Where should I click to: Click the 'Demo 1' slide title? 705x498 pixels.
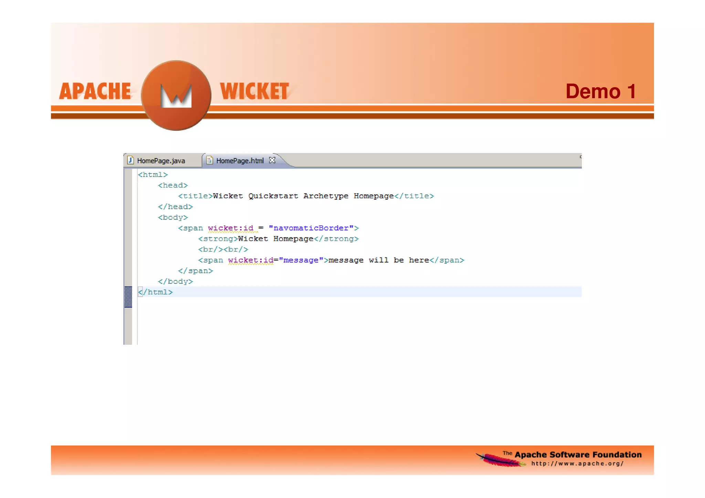coord(601,91)
